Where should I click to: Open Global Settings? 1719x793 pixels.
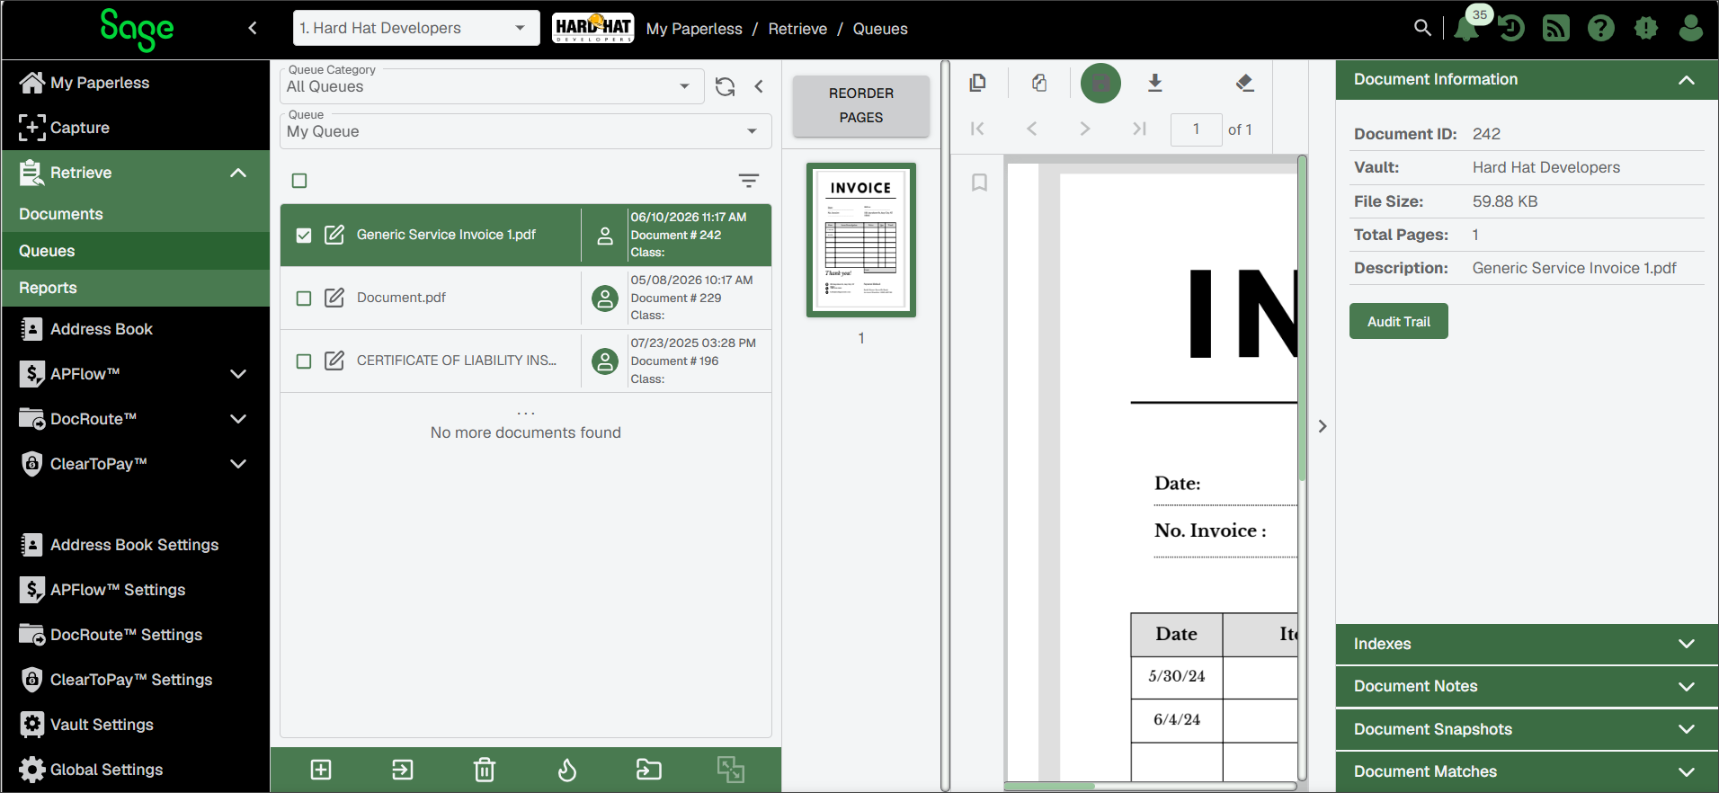click(136, 770)
